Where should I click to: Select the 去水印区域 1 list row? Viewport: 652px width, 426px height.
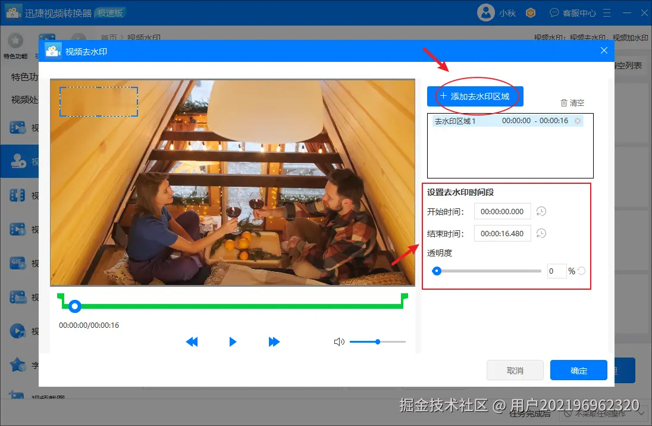[507, 121]
